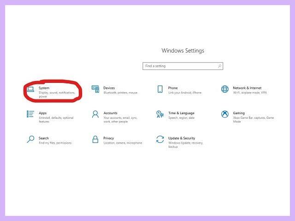This screenshot has width=295, height=221.
Task: Click the Privacy padlock icon
Action: point(95,139)
